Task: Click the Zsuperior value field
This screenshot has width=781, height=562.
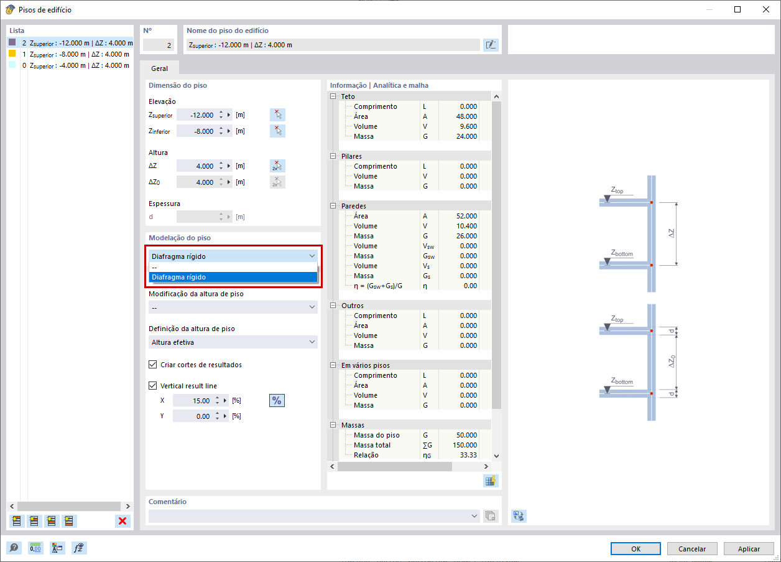Action: [x=196, y=115]
